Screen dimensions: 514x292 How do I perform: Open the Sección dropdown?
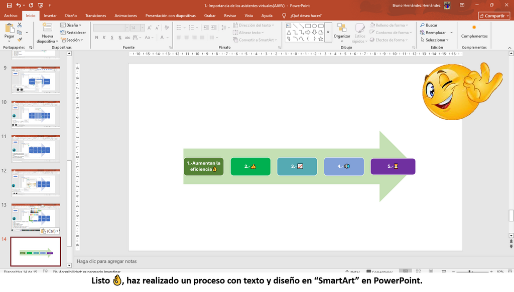point(72,40)
